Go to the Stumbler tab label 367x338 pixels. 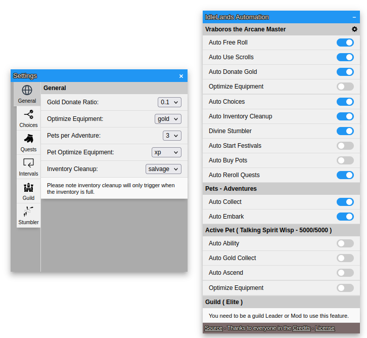pyautogui.click(x=28, y=222)
